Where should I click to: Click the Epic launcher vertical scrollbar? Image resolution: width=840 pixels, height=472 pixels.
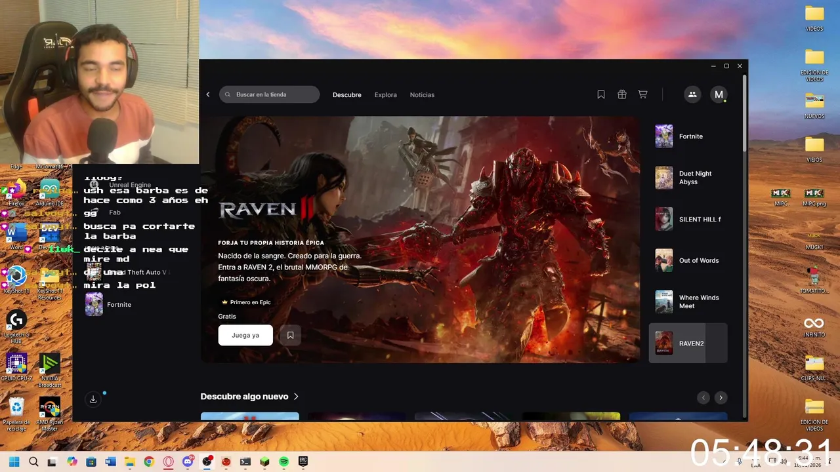(744, 113)
